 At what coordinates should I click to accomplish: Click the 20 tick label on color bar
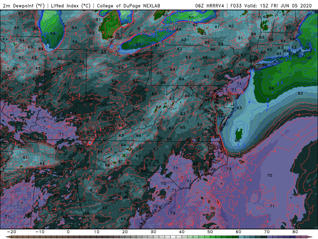pos(125,232)
